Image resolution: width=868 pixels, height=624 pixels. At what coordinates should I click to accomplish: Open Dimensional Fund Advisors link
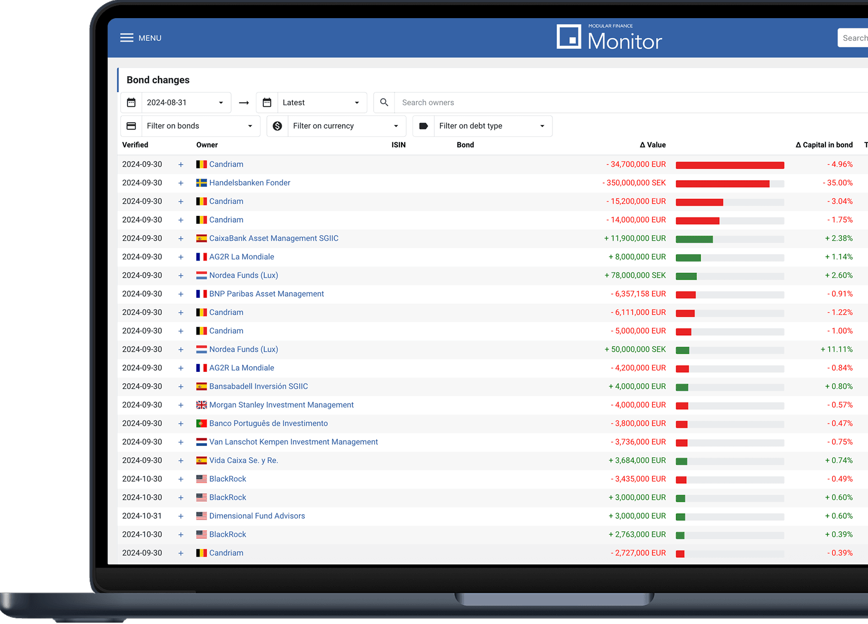point(257,516)
